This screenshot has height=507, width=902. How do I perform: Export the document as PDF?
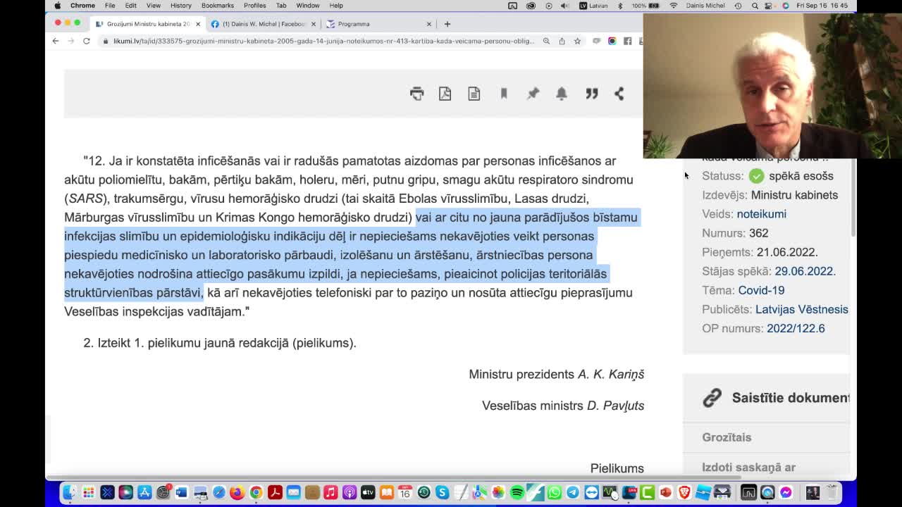445,94
